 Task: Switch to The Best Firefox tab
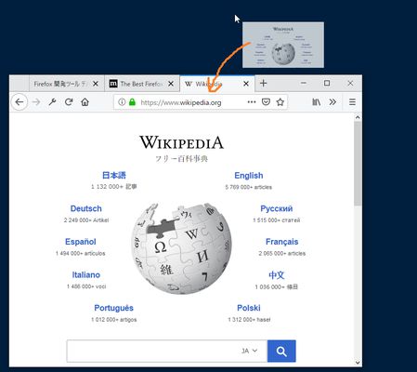click(142, 84)
